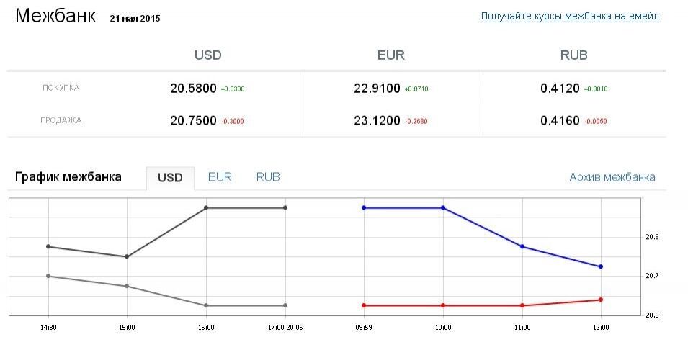Click the light gray point at 14:30

point(48,276)
